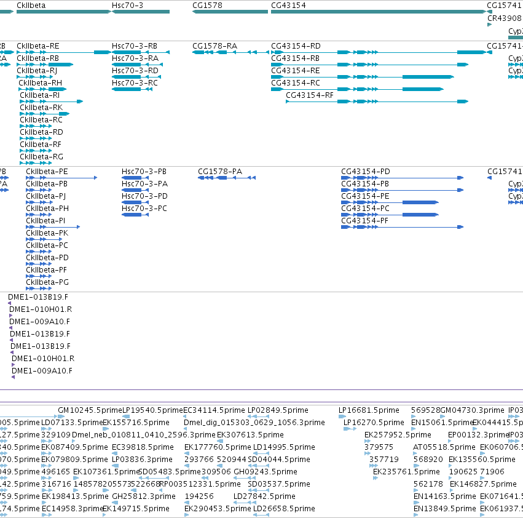The image size is (523, 518).
Task: Select transcript label CG43154-RF
Action: point(310,95)
